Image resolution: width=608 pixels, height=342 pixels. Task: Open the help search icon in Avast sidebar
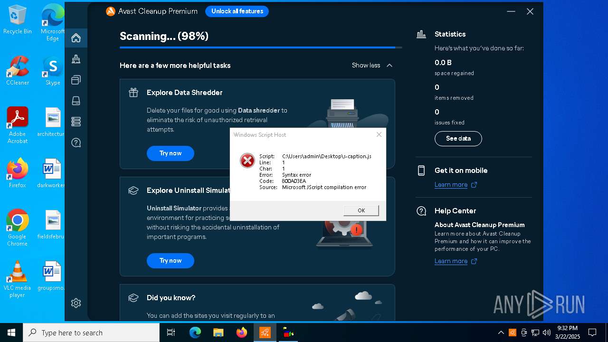[x=76, y=142]
